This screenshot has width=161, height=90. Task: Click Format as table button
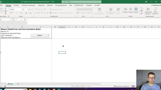111,11
